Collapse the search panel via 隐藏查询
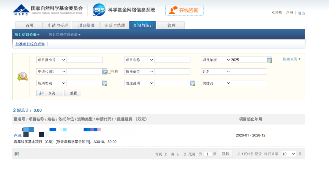The height and width of the screenshot is (172, 329). 292,59
